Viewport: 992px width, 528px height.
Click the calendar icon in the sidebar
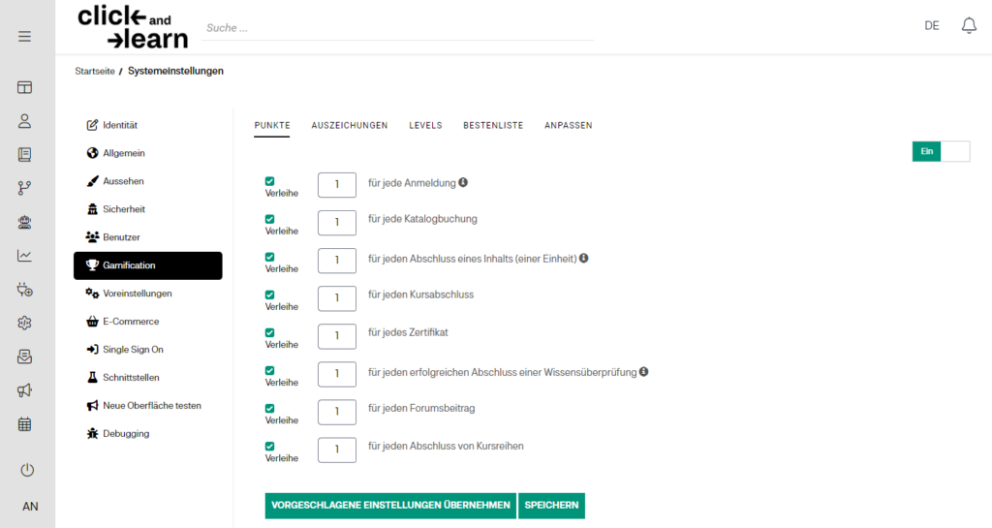(x=25, y=424)
